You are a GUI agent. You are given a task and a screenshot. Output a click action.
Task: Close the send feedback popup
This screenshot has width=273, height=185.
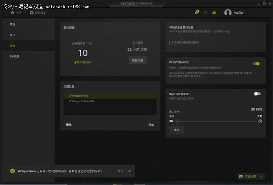pos(261,176)
